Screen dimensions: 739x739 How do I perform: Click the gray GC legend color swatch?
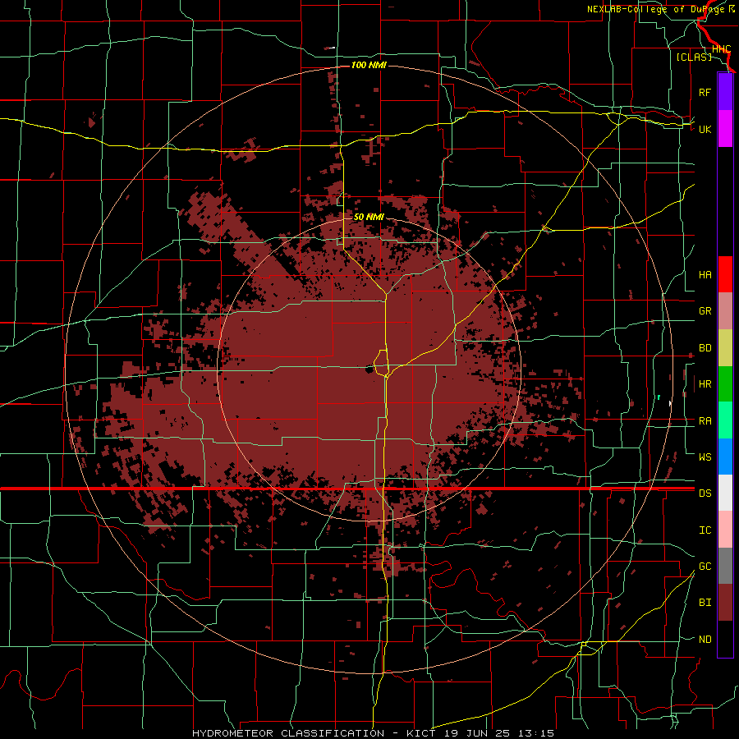coord(725,566)
